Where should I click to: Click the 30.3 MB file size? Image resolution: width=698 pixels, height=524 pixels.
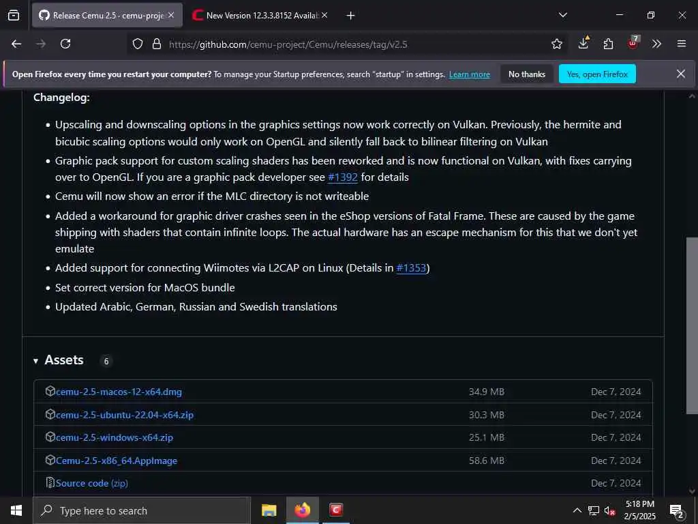tap(487, 415)
